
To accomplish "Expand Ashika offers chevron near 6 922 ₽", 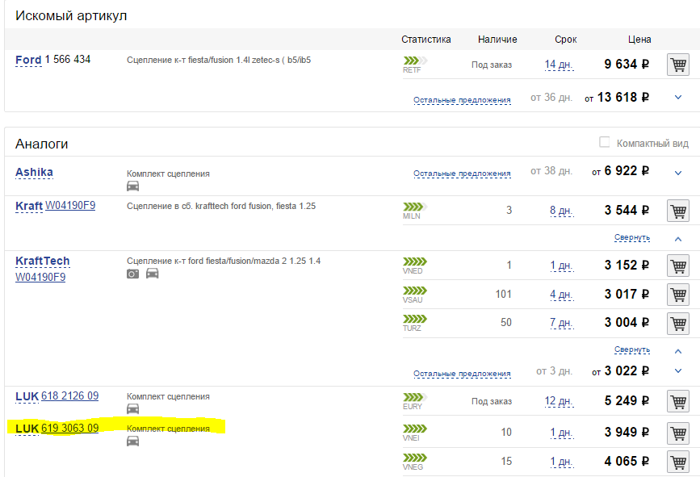I will pos(678,173).
